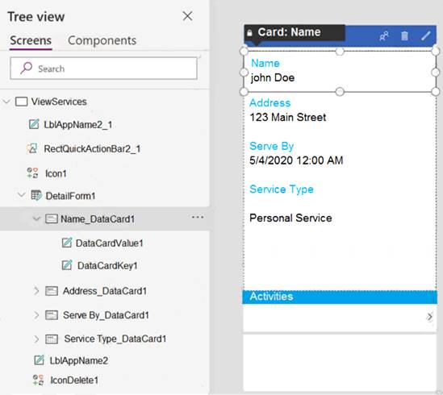Collapse the Name_DataCard1 node
This screenshot has width=443, height=395.
tap(36, 218)
